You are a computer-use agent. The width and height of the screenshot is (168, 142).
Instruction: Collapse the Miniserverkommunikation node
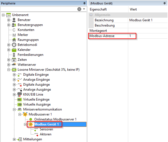coord(14,109)
